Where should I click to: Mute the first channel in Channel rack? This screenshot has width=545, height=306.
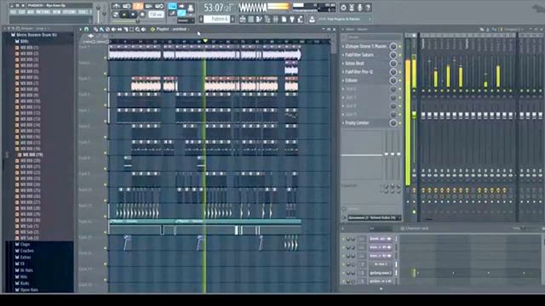(x=344, y=239)
